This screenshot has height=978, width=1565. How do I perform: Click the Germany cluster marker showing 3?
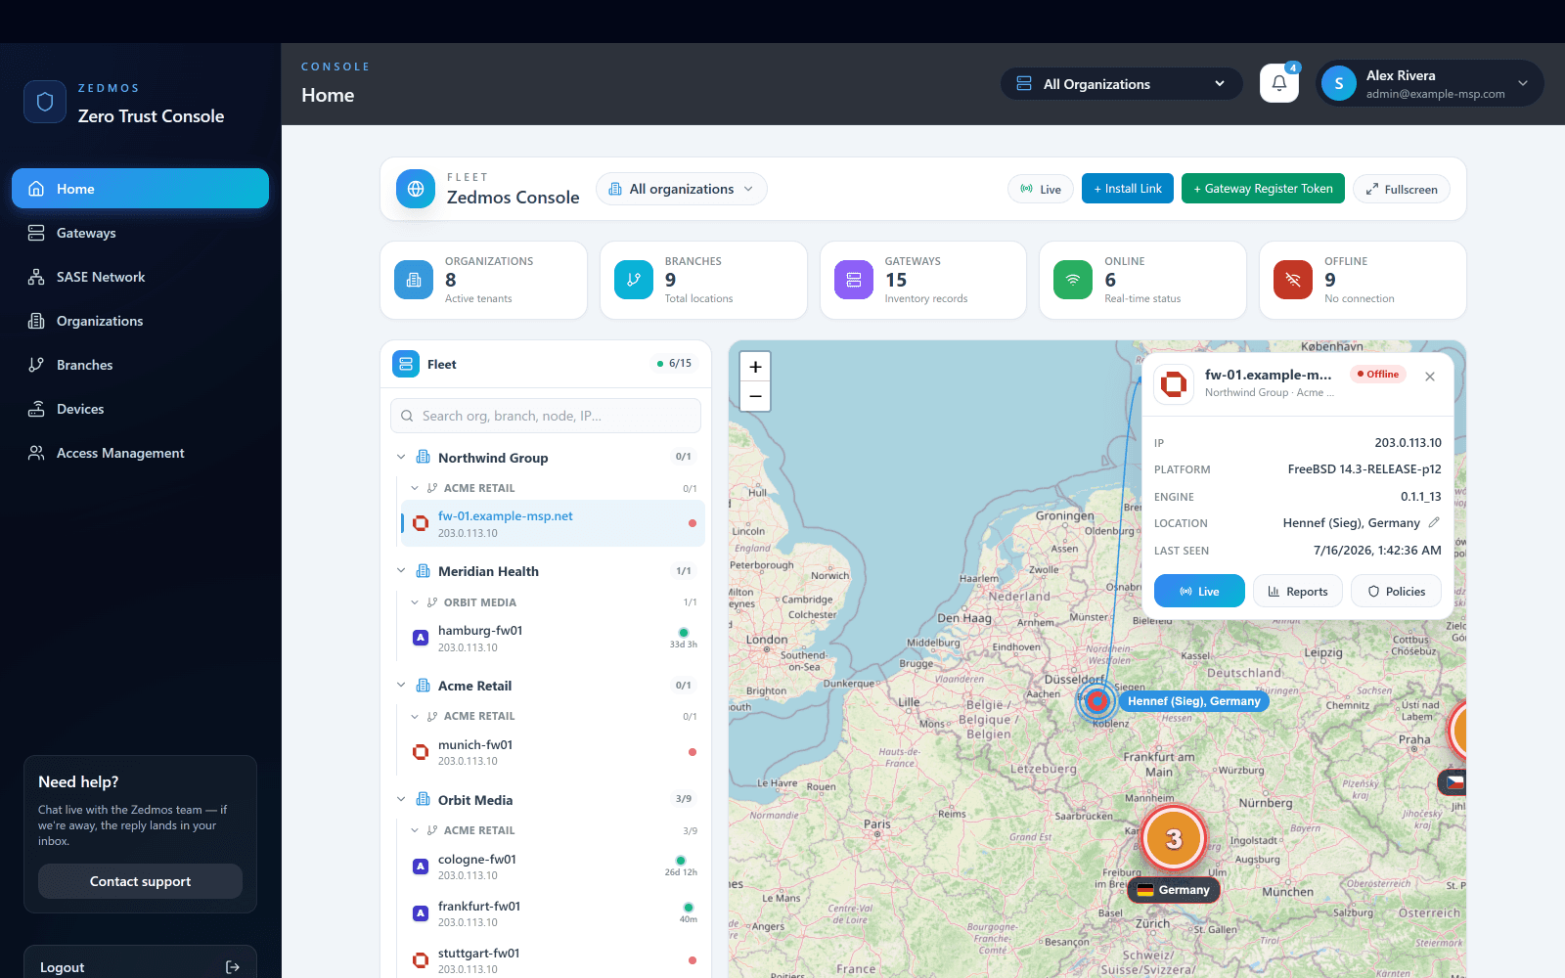[1174, 838]
